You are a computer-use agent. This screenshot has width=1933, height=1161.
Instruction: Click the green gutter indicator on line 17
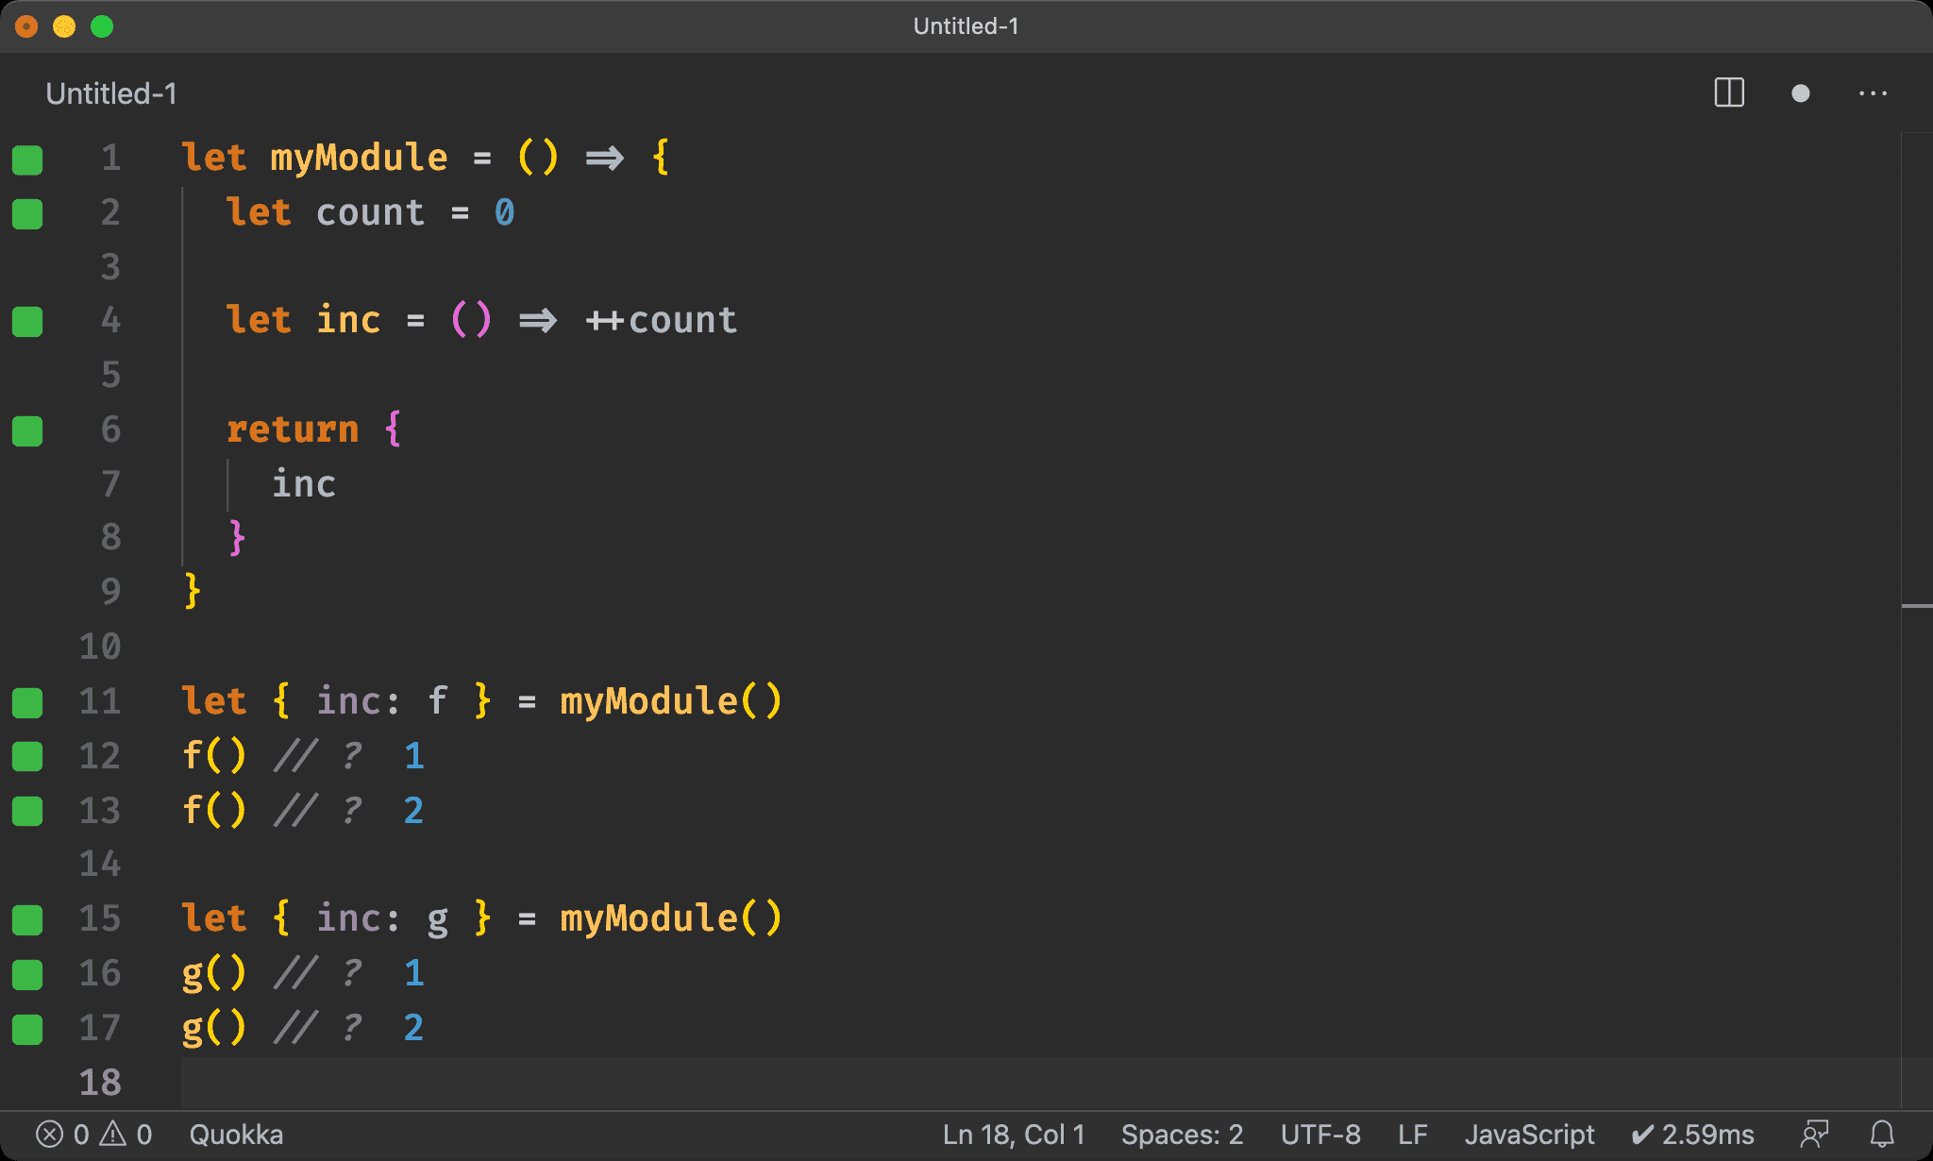click(x=27, y=1029)
